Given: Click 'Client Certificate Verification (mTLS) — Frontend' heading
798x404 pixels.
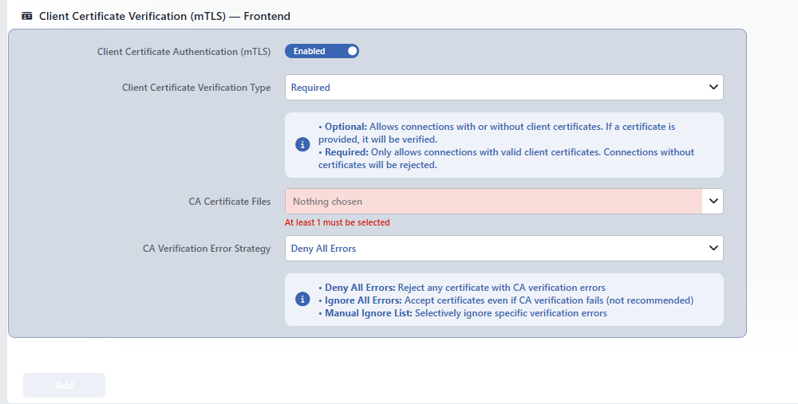Looking at the screenshot, I should 164,16.
